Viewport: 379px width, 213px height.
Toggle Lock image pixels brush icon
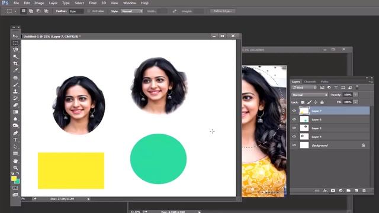(x=309, y=102)
